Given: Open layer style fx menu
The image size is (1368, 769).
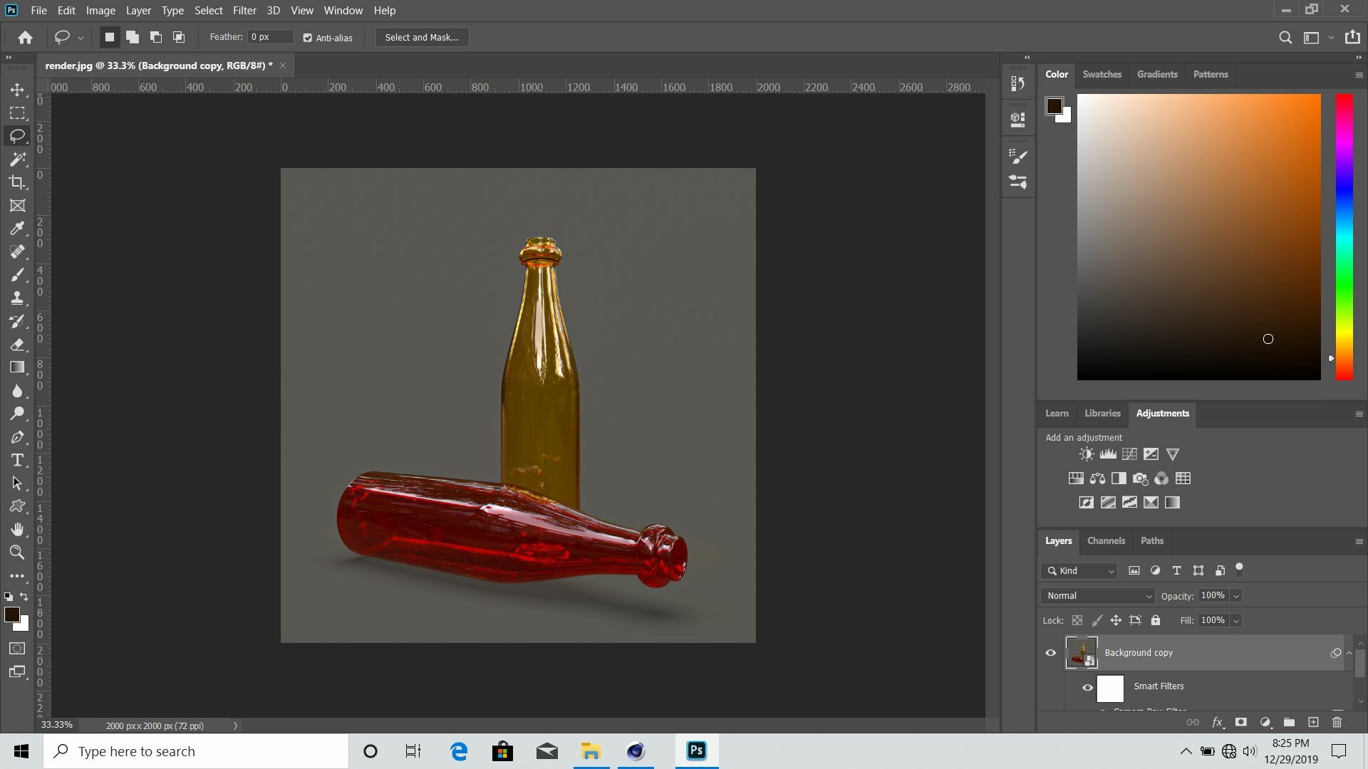Looking at the screenshot, I should (1218, 722).
